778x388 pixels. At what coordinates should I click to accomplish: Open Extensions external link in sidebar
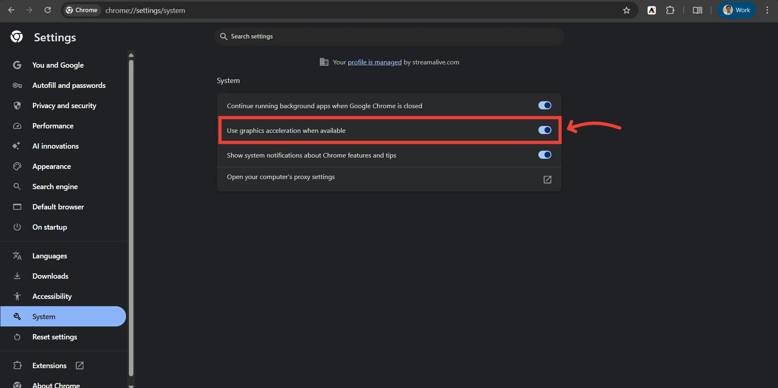[x=80, y=365]
